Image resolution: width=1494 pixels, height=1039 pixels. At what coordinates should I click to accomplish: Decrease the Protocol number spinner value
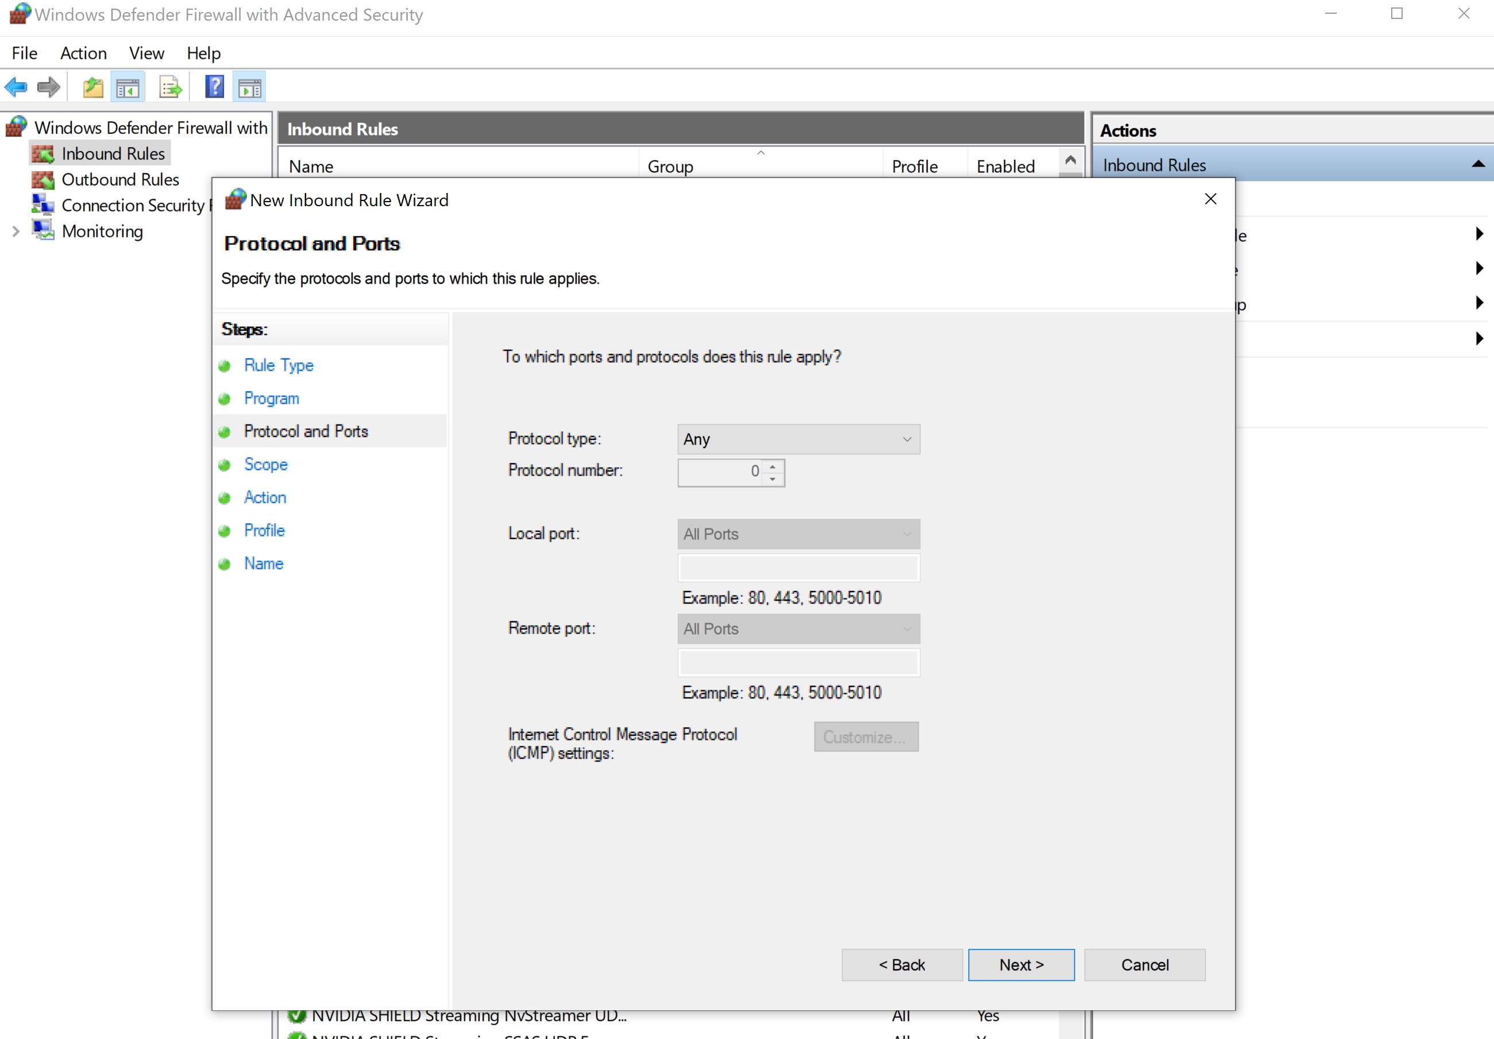(x=773, y=480)
